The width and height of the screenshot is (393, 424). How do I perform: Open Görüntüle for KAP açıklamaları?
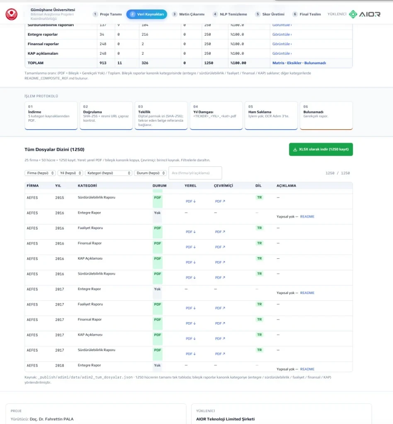282,53
